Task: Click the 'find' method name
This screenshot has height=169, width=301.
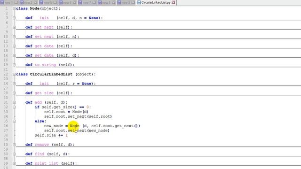Action: coord(40,154)
